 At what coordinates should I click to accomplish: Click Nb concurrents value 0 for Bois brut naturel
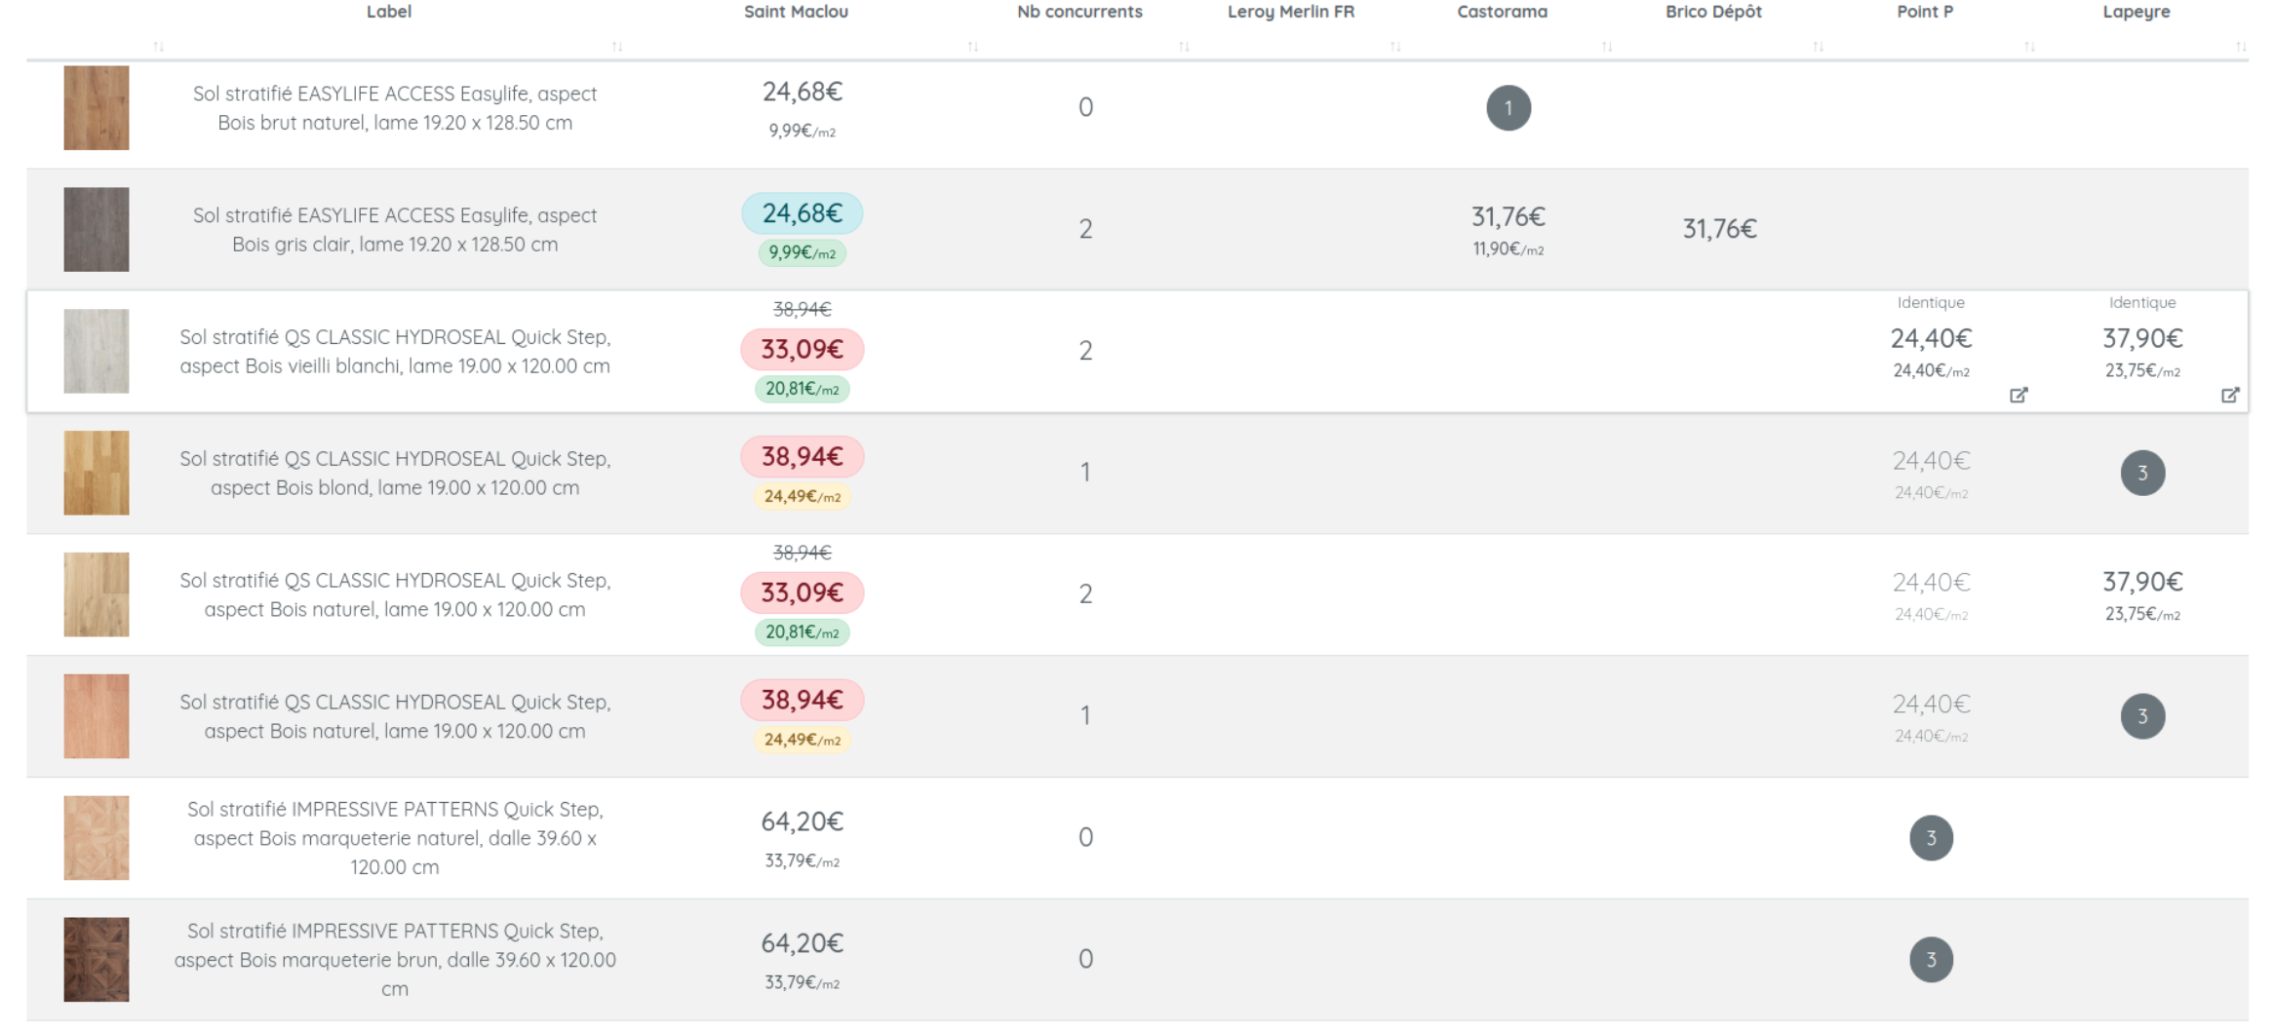point(1085,107)
